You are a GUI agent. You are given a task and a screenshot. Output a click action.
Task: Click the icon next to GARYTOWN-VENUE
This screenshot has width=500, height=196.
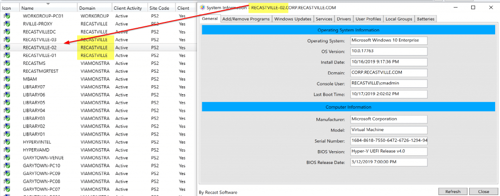7,157
